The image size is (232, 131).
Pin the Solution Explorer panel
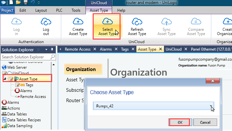(52, 50)
